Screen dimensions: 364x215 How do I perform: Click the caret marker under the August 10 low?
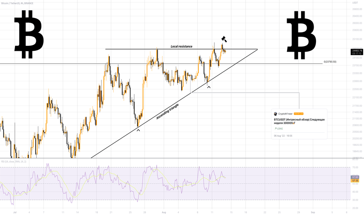coord(209,87)
